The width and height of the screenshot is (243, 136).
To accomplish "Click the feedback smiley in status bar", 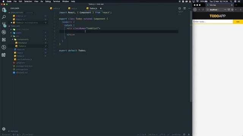I will [x=184, y=134].
